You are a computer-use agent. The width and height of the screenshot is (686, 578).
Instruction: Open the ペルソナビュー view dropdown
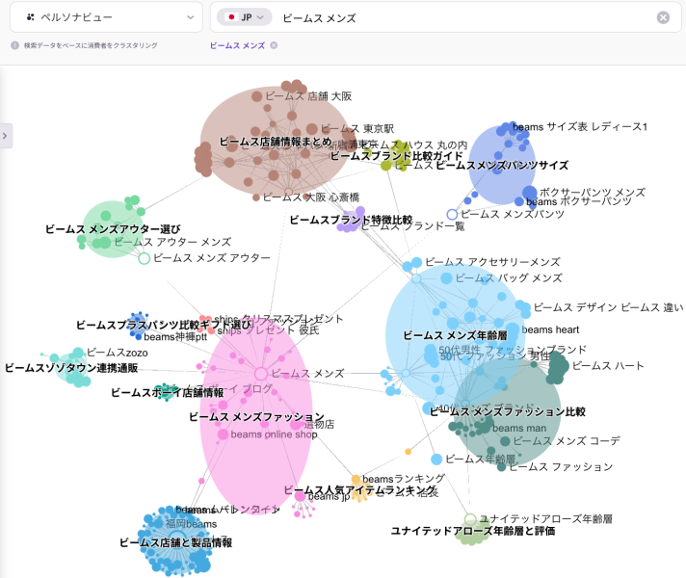coord(106,17)
